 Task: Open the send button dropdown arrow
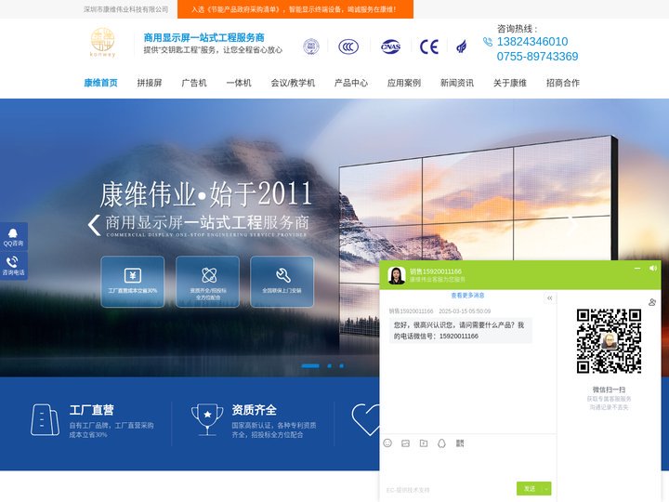(546, 489)
